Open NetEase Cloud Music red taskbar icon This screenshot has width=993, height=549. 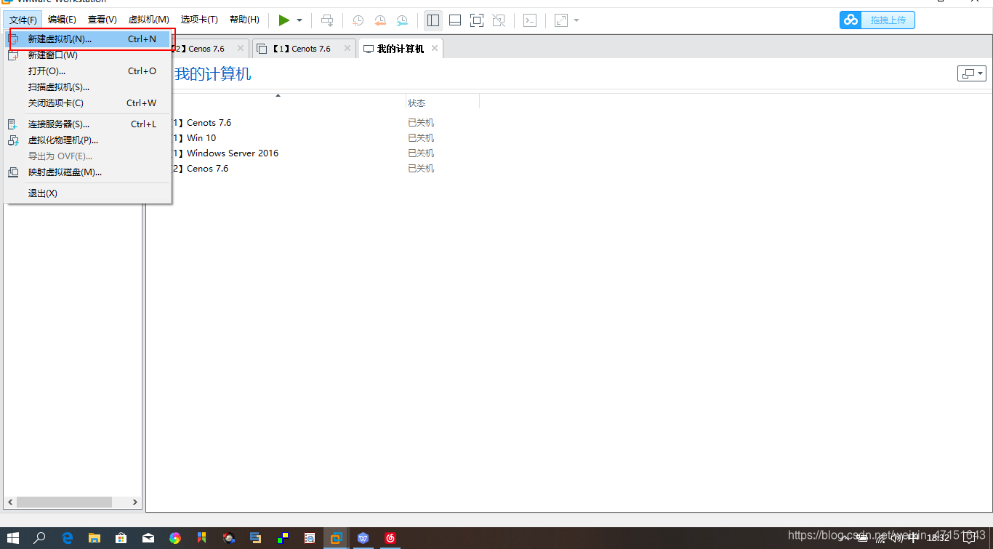390,538
